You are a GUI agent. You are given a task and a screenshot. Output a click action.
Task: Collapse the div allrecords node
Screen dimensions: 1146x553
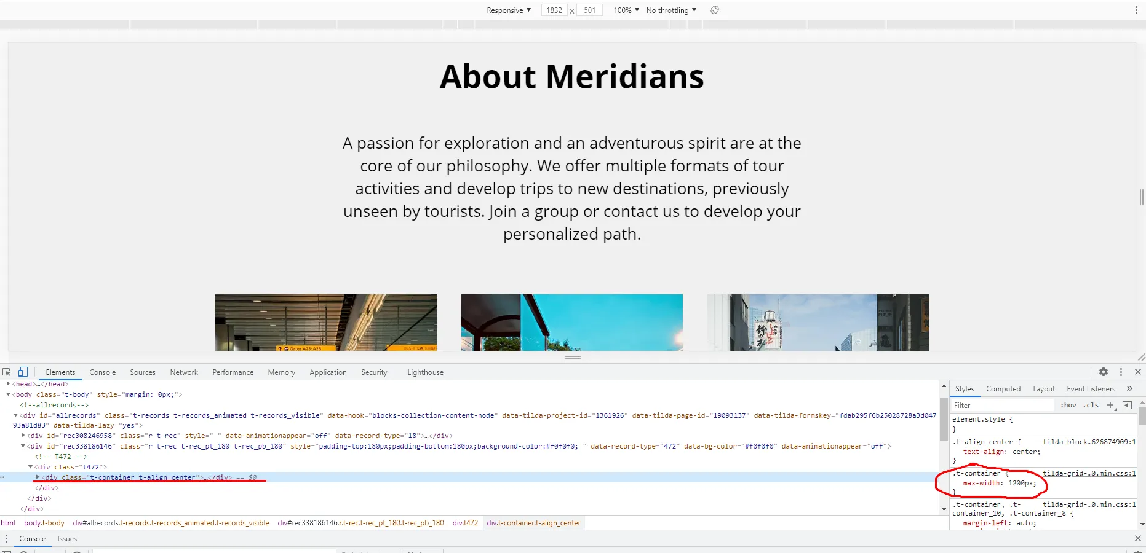pos(16,415)
